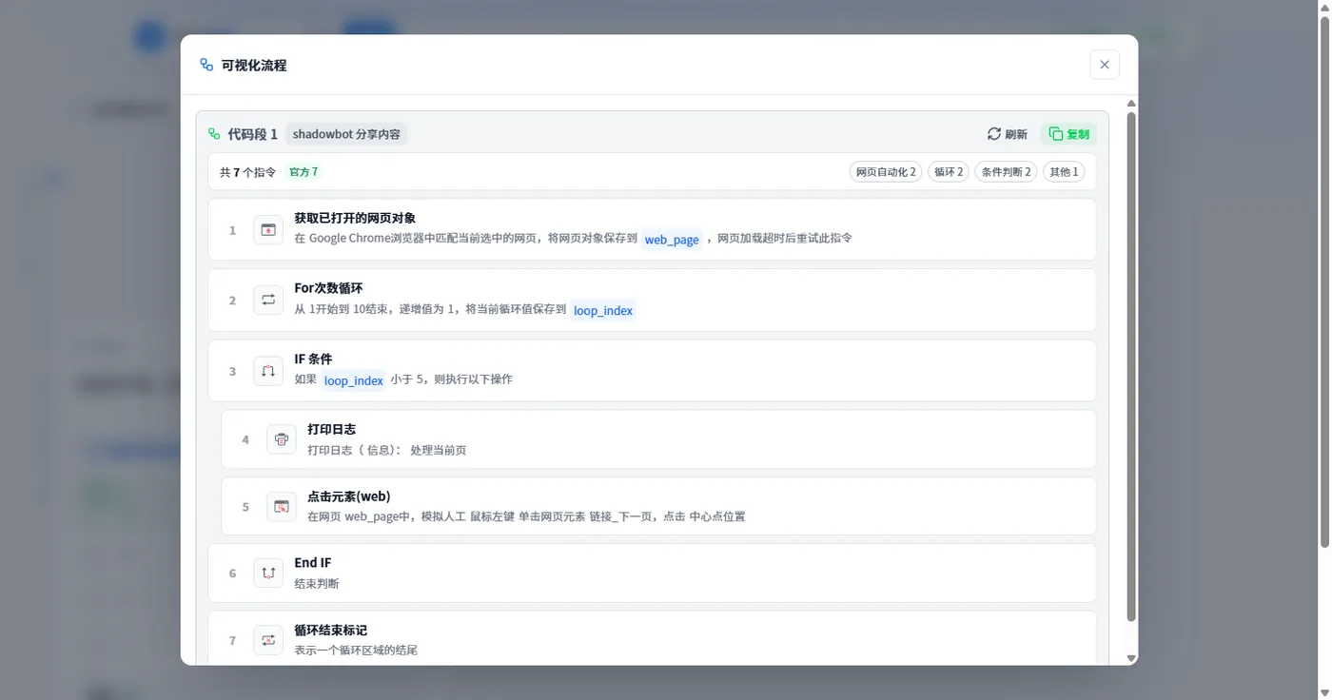
Task: Select the 网页自动化 2 category tag
Action: point(886,172)
